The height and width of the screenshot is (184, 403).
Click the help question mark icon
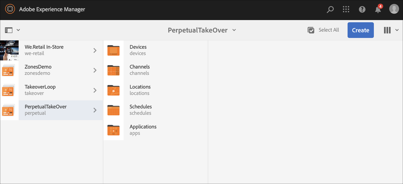(362, 10)
